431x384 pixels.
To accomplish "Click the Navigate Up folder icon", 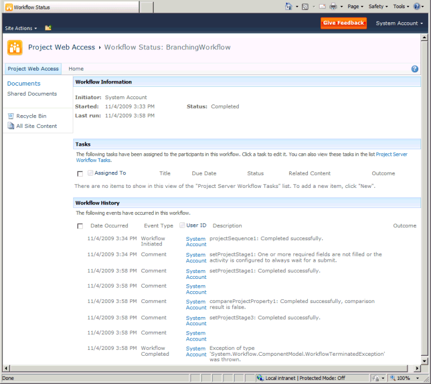I will click(x=48, y=28).
